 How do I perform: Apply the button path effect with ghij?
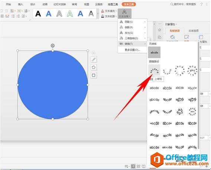[x=192, y=70]
